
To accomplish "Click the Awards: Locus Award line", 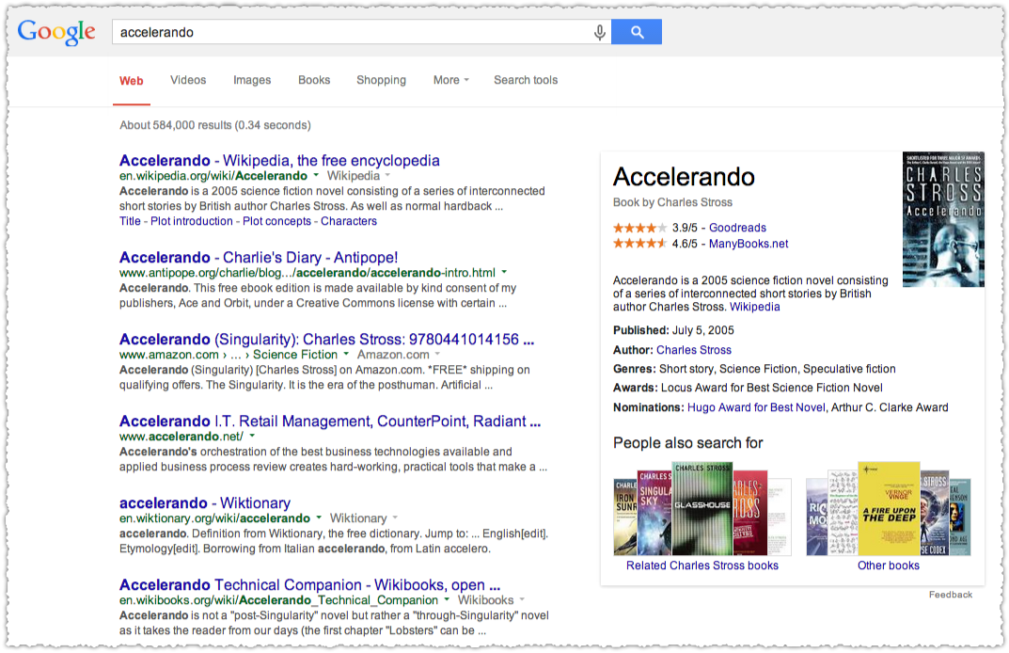I will 748,388.
